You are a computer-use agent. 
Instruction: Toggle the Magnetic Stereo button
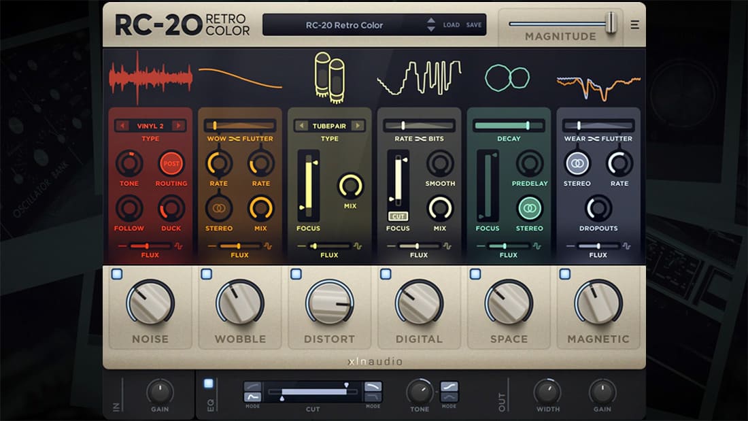tap(577, 163)
